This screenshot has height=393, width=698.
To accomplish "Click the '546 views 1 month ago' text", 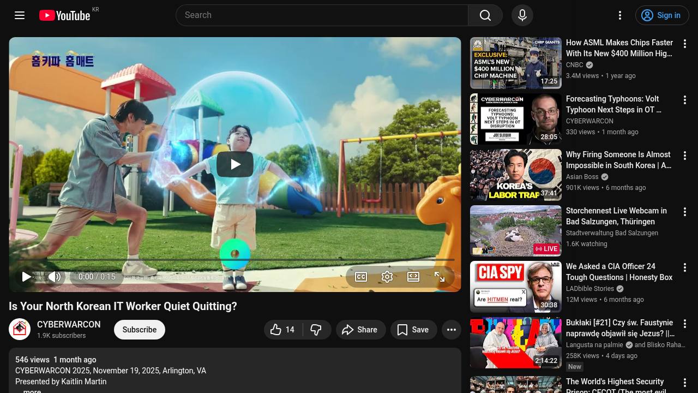I will click(56, 360).
